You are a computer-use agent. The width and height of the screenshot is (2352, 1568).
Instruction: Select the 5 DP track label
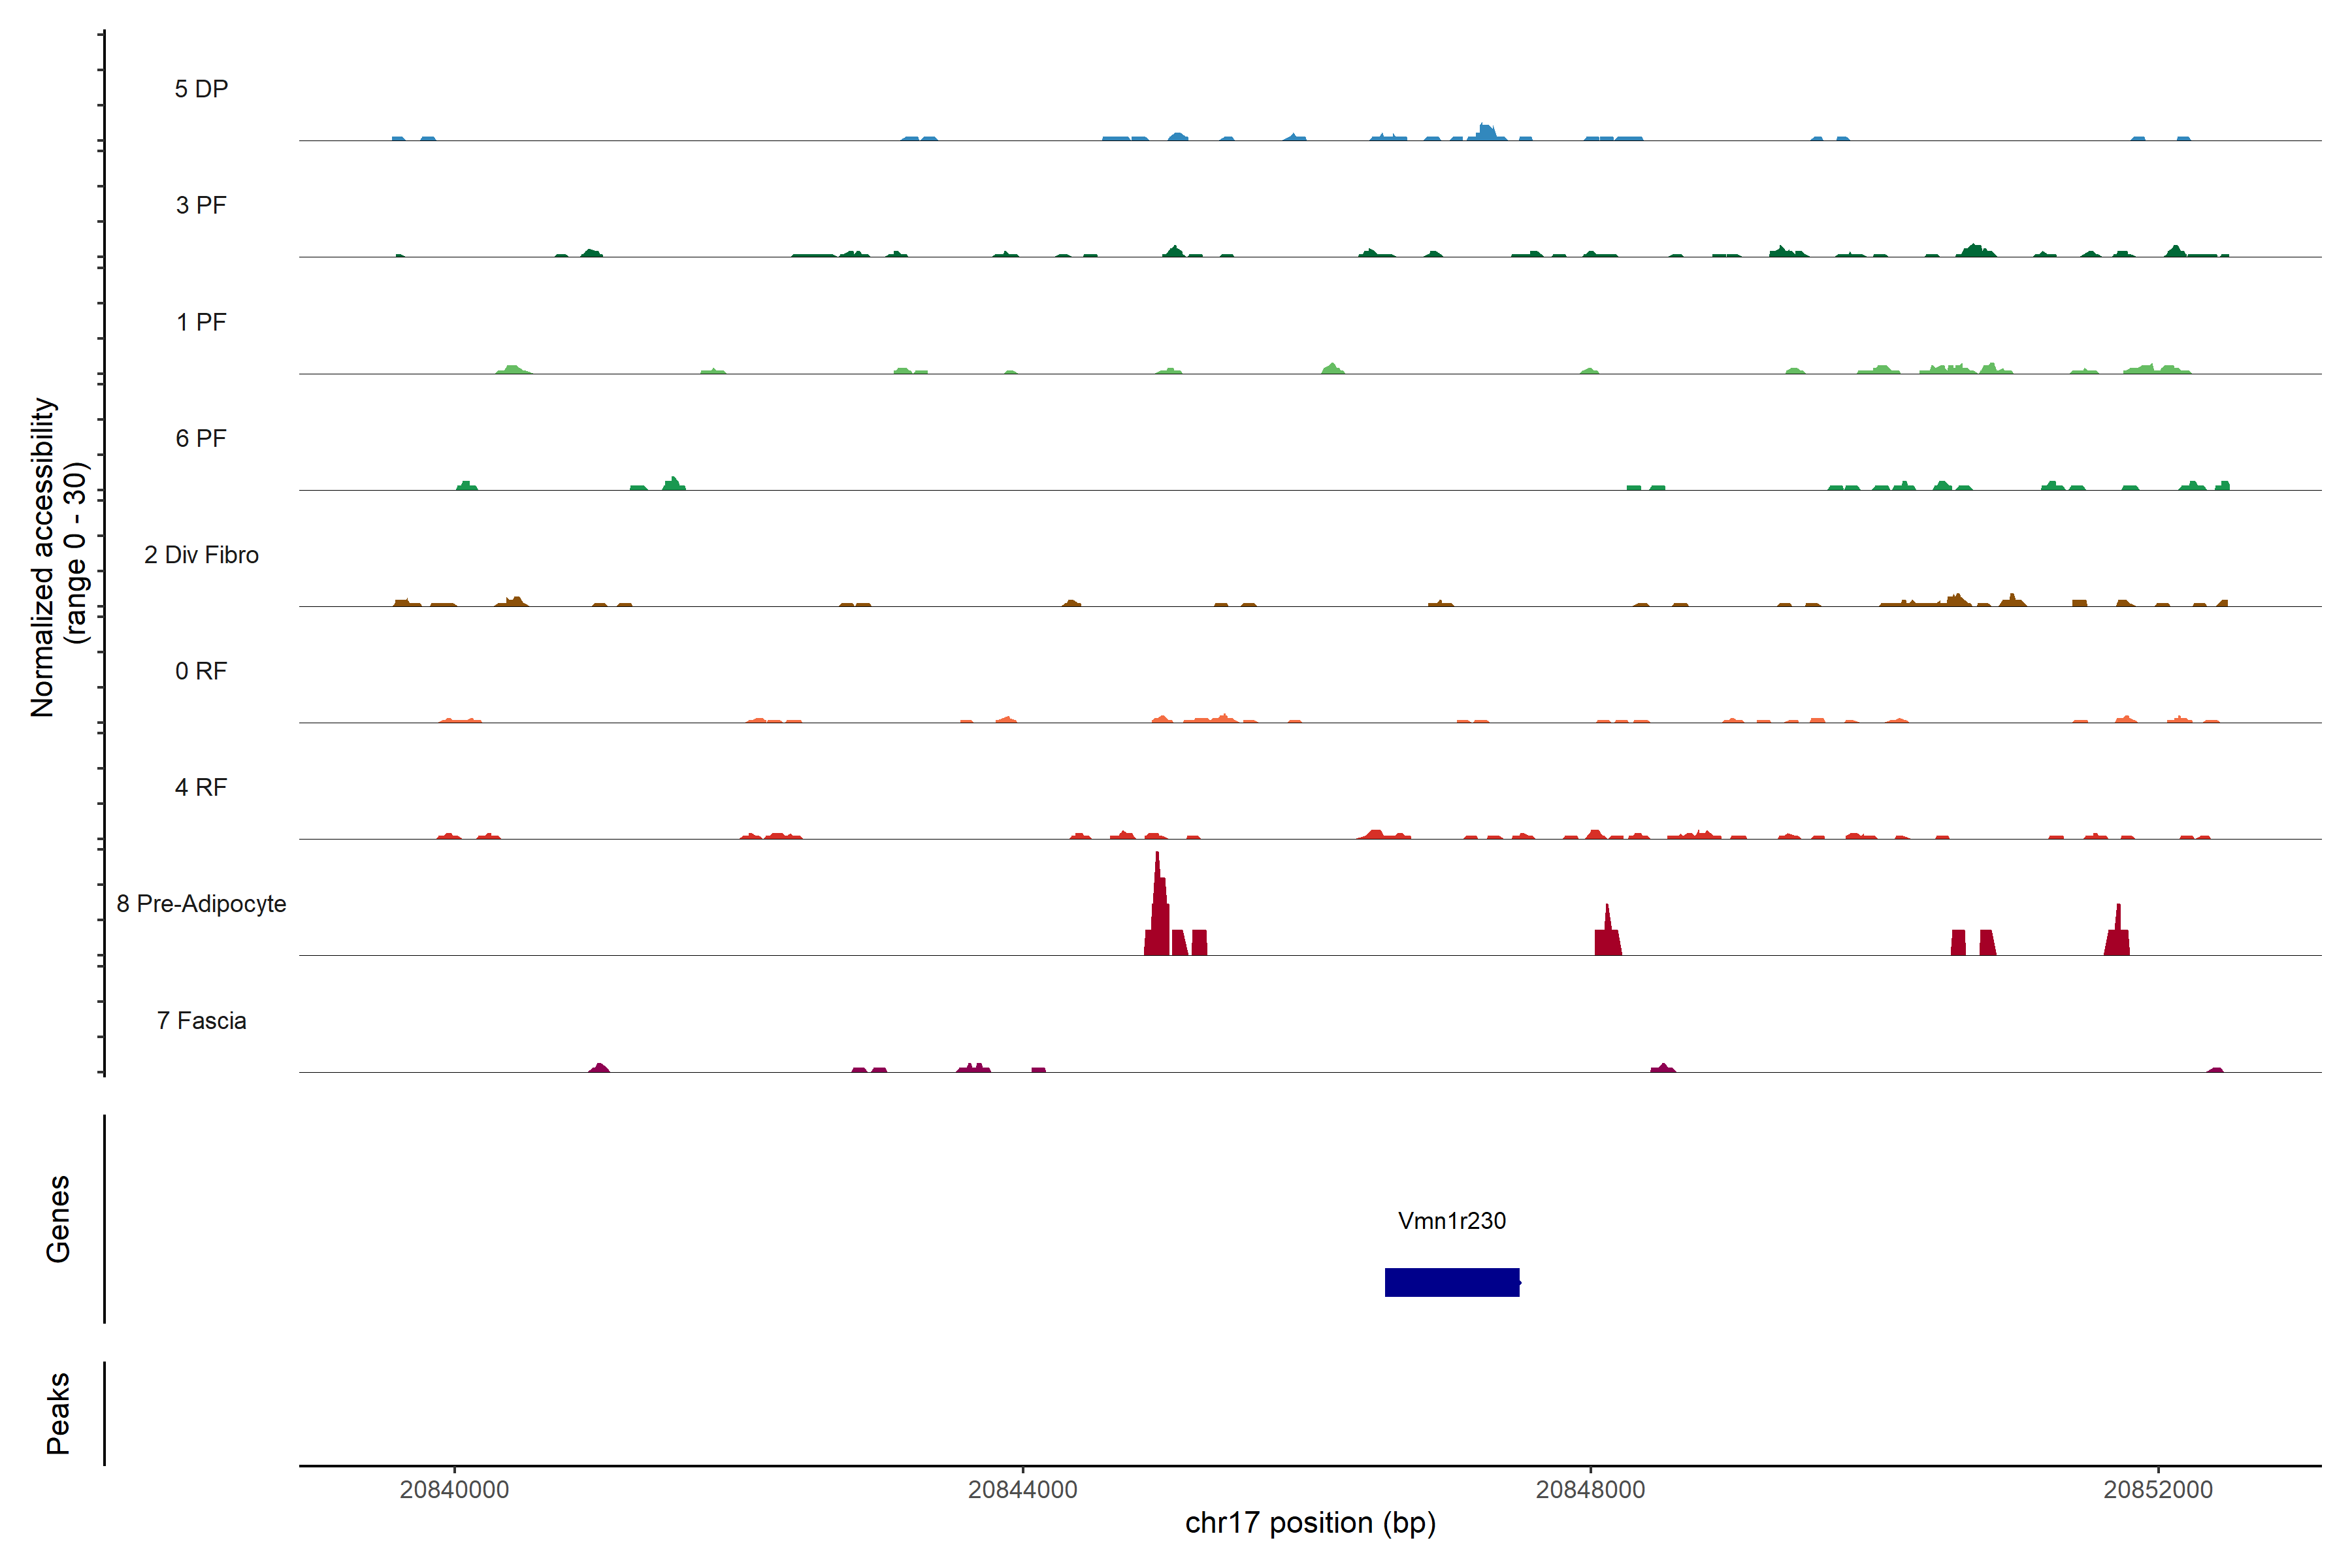tap(201, 89)
